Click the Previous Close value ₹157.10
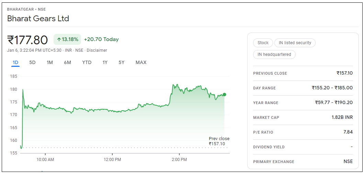Viewport: 364px width, 174px height. pos(344,73)
